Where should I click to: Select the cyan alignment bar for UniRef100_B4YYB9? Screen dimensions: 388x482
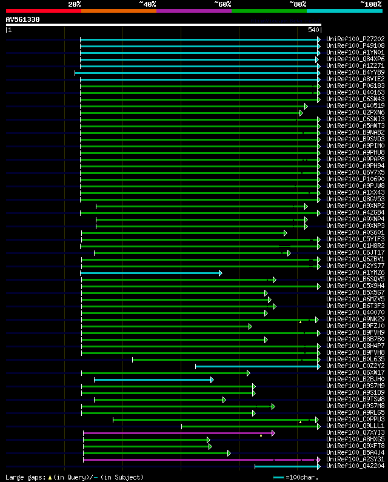click(x=198, y=73)
